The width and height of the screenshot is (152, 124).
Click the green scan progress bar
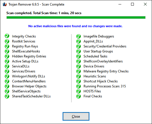click(76, 17)
